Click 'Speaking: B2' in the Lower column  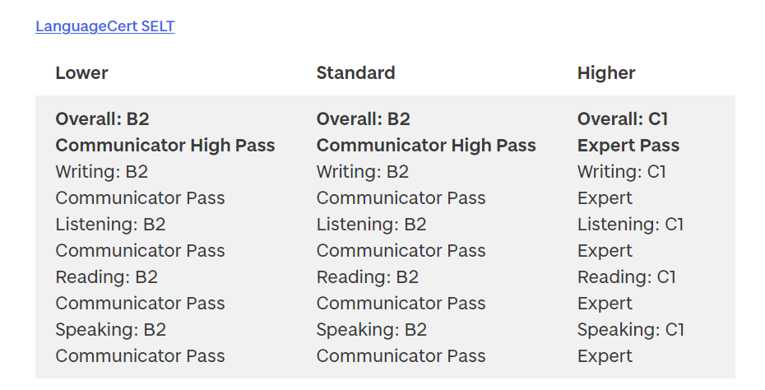[x=110, y=330]
